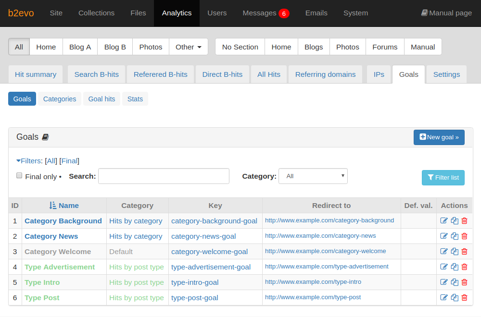Screen dimensions: 481x317
Task: Collapse the Filters section
Action: pyautogui.click(x=29, y=161)
